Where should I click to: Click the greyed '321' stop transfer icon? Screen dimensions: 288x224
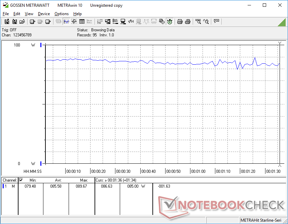40,22
